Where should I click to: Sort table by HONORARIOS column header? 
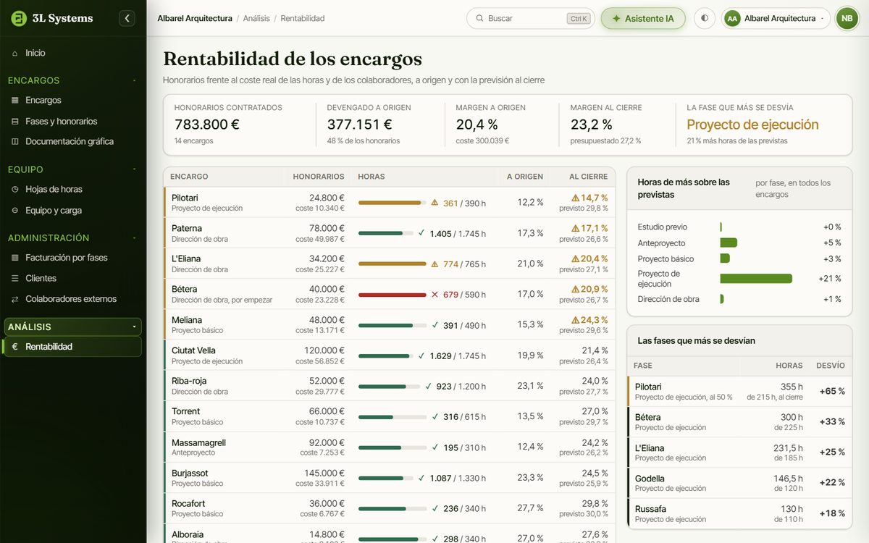click(319, 177)
